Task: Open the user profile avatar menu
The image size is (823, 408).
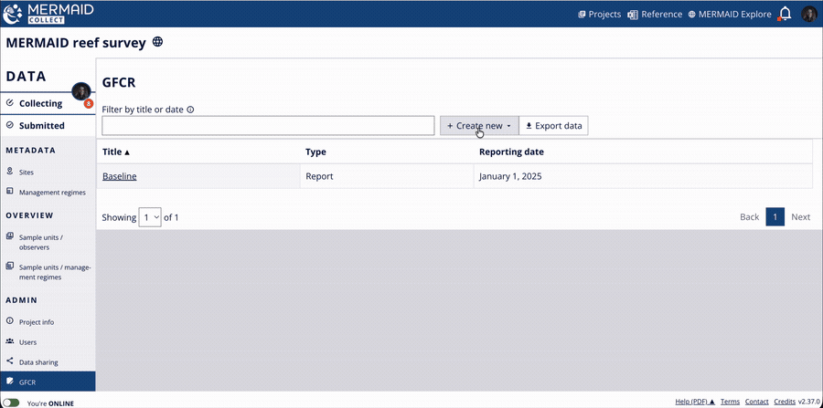Action: pos(809,14)
